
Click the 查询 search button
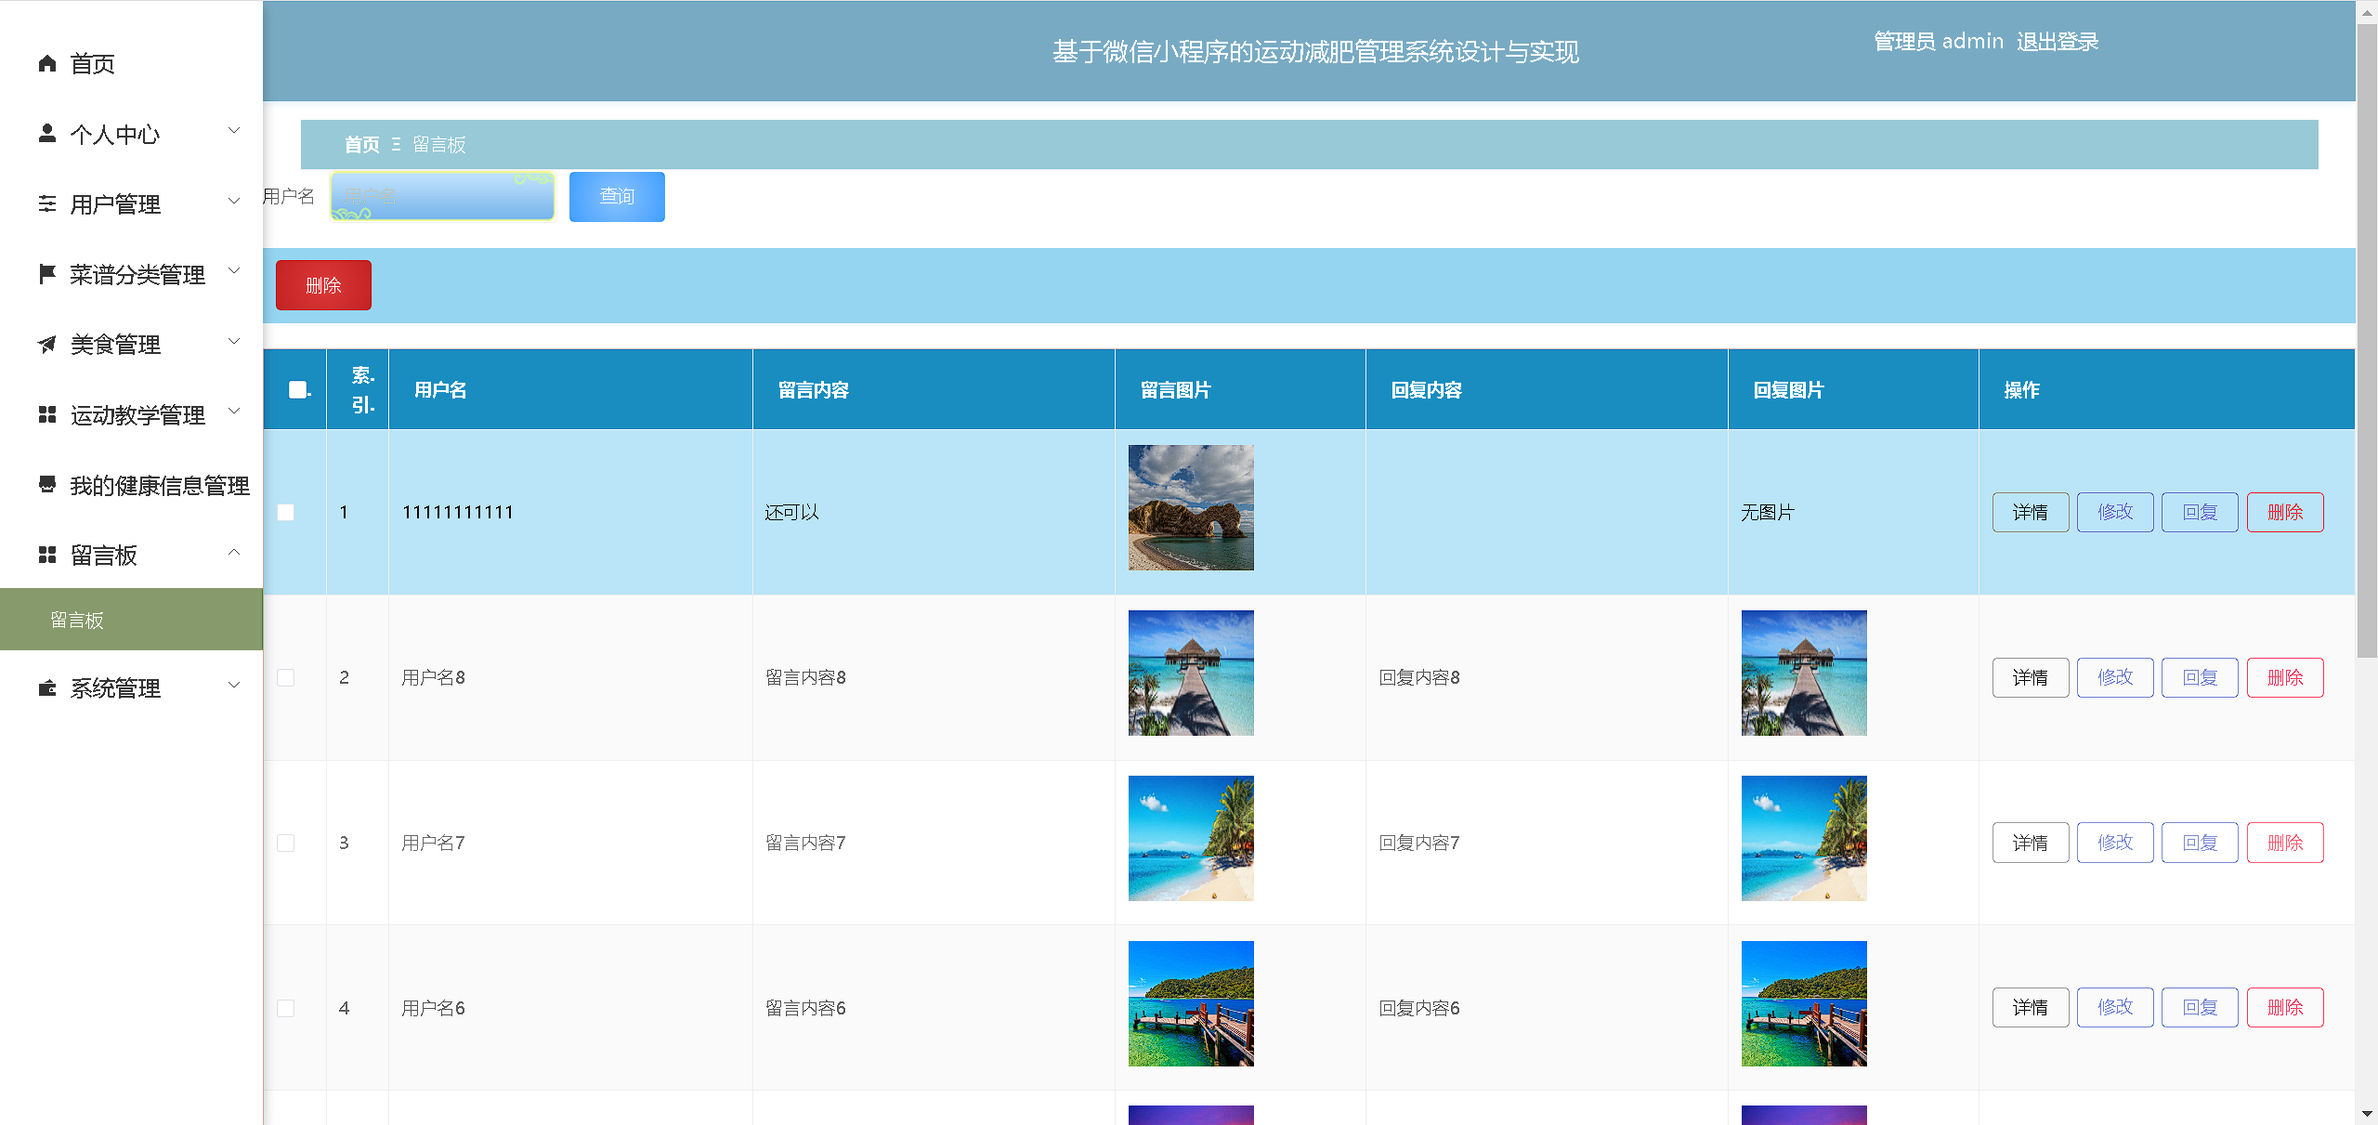coord(617,197)
